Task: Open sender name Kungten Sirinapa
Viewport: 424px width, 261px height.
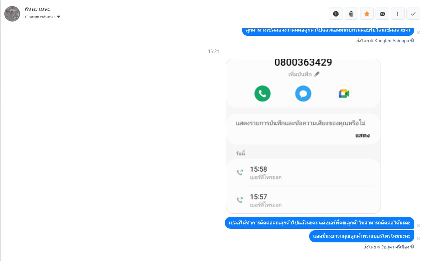Action: click(391, 41)
